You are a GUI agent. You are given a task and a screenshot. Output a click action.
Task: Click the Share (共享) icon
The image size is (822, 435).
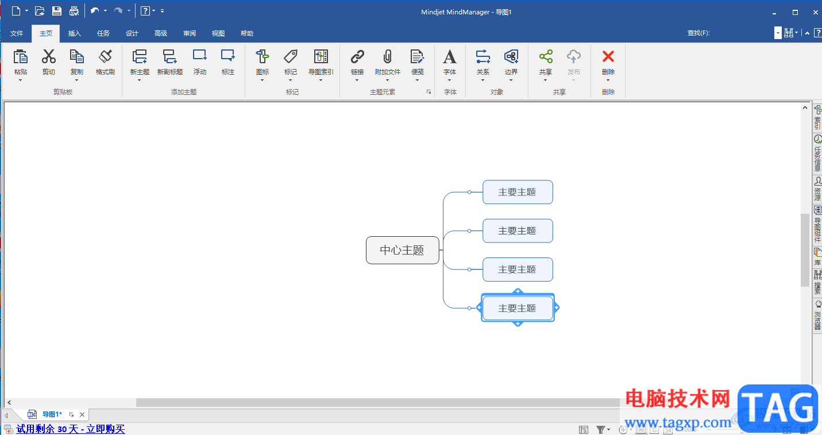(546, 56)
